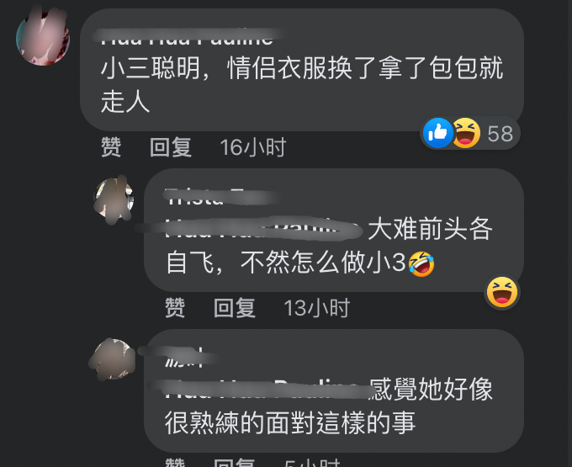The width and height of the screenshot is (572, 467).
Task: Click the blue thumbs-up reaction icon
Action: 437,133
